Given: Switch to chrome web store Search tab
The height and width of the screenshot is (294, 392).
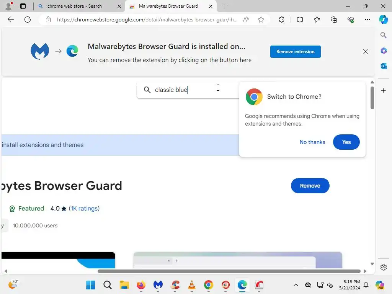Looking at the screenshot, I should point(75,6).
